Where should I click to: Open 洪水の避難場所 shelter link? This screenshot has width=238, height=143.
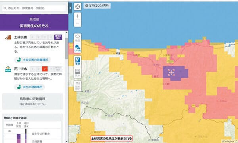coord(30,87)
